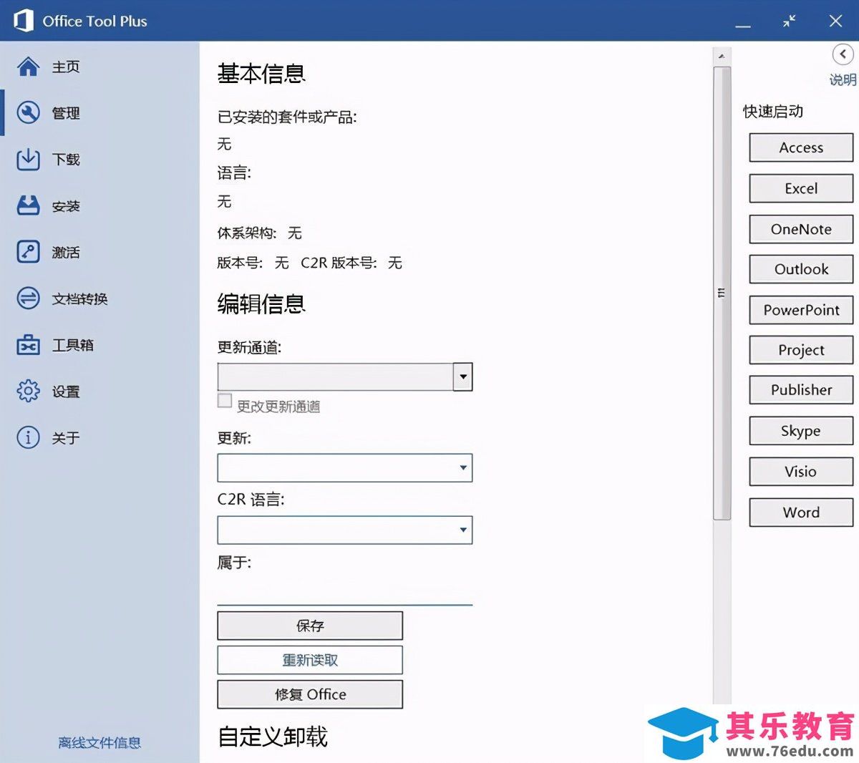Click the 说明 link text
The height and width of the screenshot is (763, 859).
coord(843,79)
